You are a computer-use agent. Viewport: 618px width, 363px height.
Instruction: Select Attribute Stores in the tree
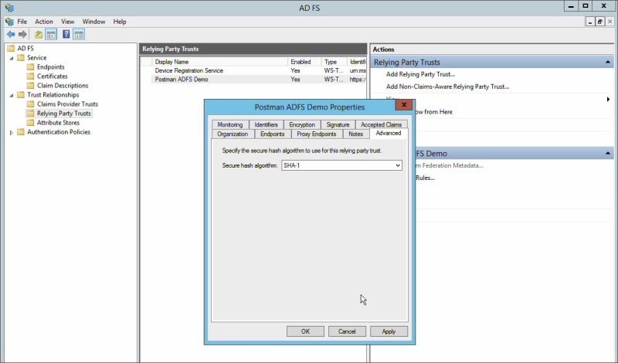pos(59,123)
